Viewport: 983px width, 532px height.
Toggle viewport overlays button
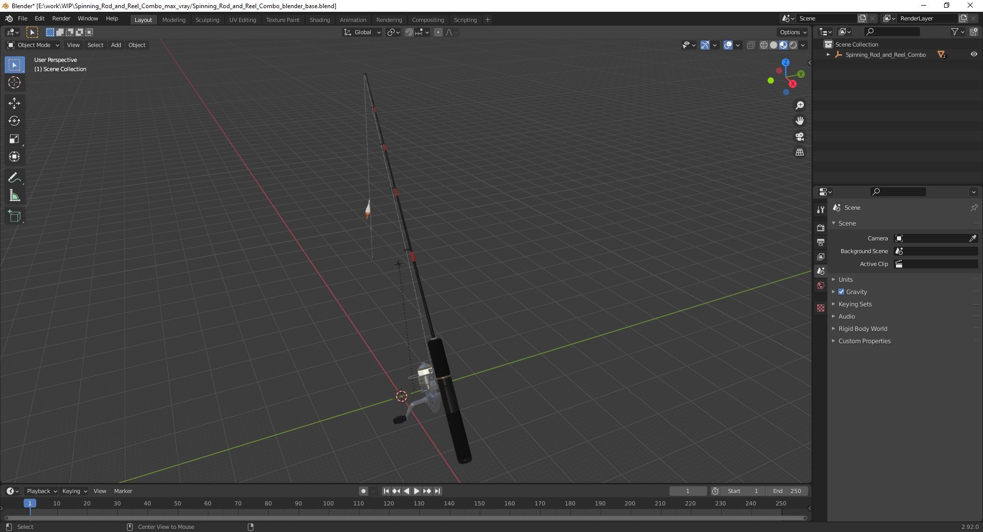[728, 45]
